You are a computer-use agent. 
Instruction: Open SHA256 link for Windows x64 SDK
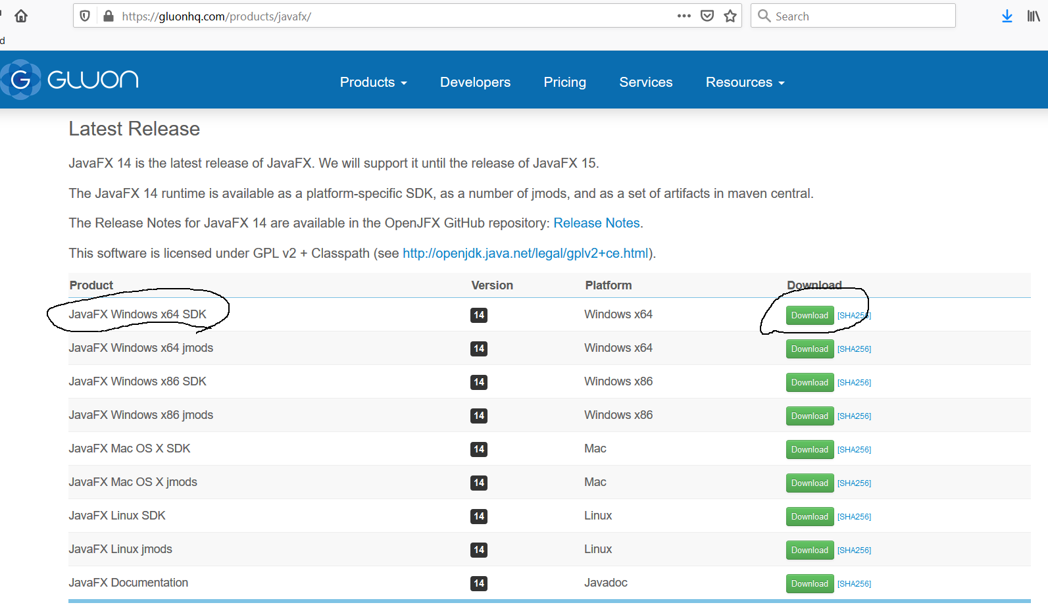coord(854,316)
